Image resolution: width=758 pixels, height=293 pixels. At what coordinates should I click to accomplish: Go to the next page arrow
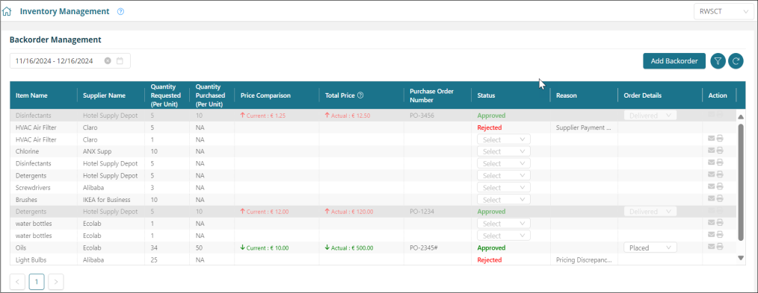pos(56,281)
